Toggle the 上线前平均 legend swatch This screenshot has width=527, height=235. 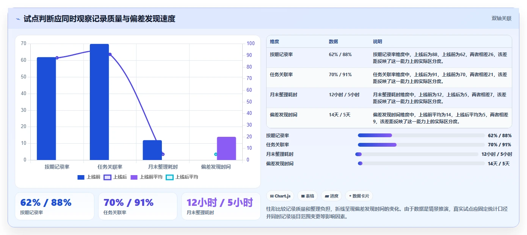134,177
